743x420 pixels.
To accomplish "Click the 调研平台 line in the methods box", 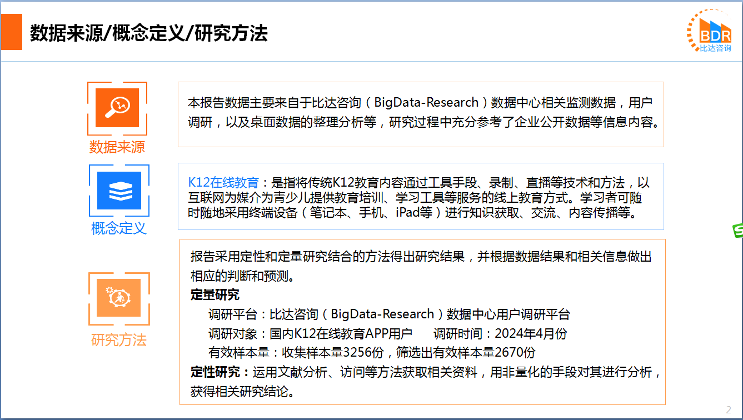I will pos(389,314).
